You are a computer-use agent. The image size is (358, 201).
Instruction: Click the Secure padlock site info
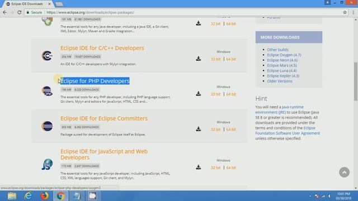pos(34,12)
